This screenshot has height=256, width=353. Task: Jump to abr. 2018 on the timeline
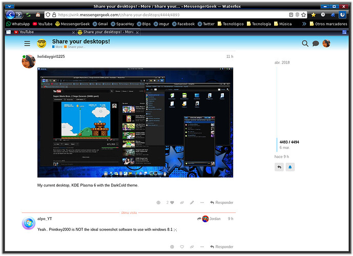282,62
